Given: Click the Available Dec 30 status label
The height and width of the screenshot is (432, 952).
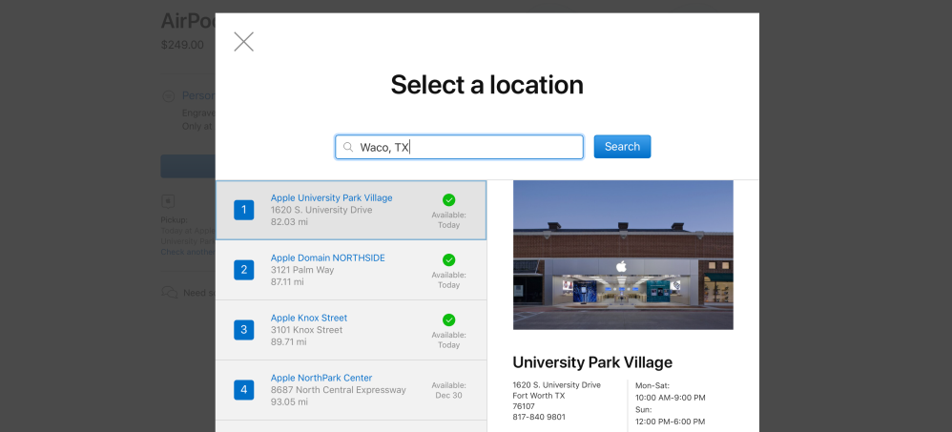Looking at the screenshot, I should (448, 390).
